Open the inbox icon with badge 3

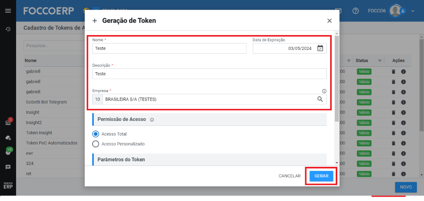tap(8, 122)
